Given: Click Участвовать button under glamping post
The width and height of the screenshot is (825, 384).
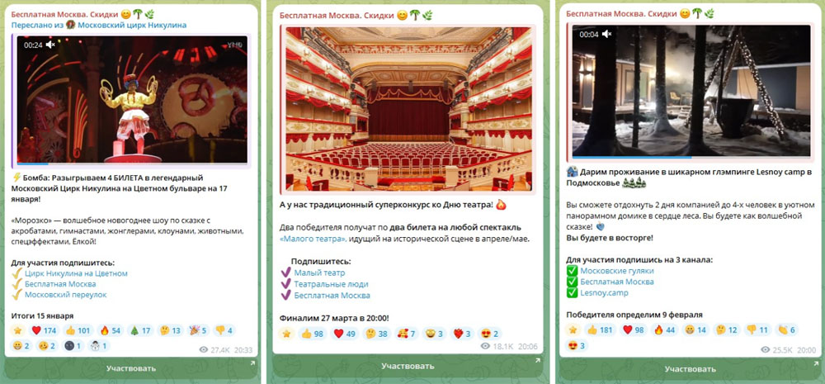Looking at the screenshot, I should [691, 369].
